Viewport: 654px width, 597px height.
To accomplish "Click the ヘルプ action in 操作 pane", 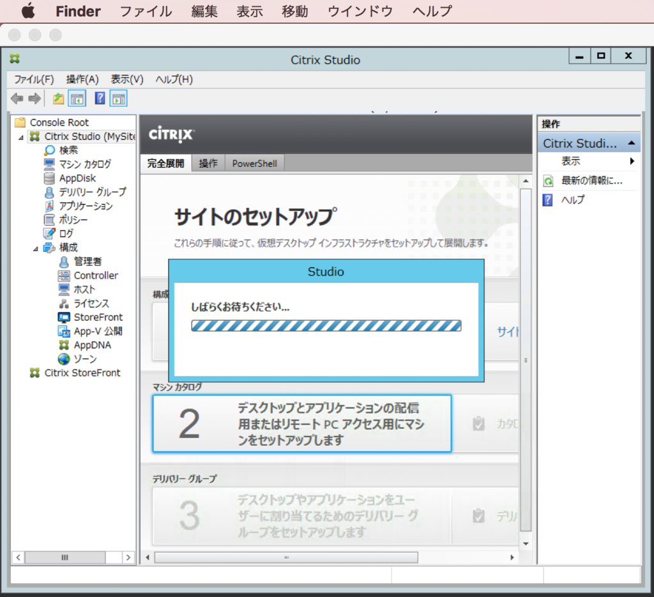I will pos(573,200).
